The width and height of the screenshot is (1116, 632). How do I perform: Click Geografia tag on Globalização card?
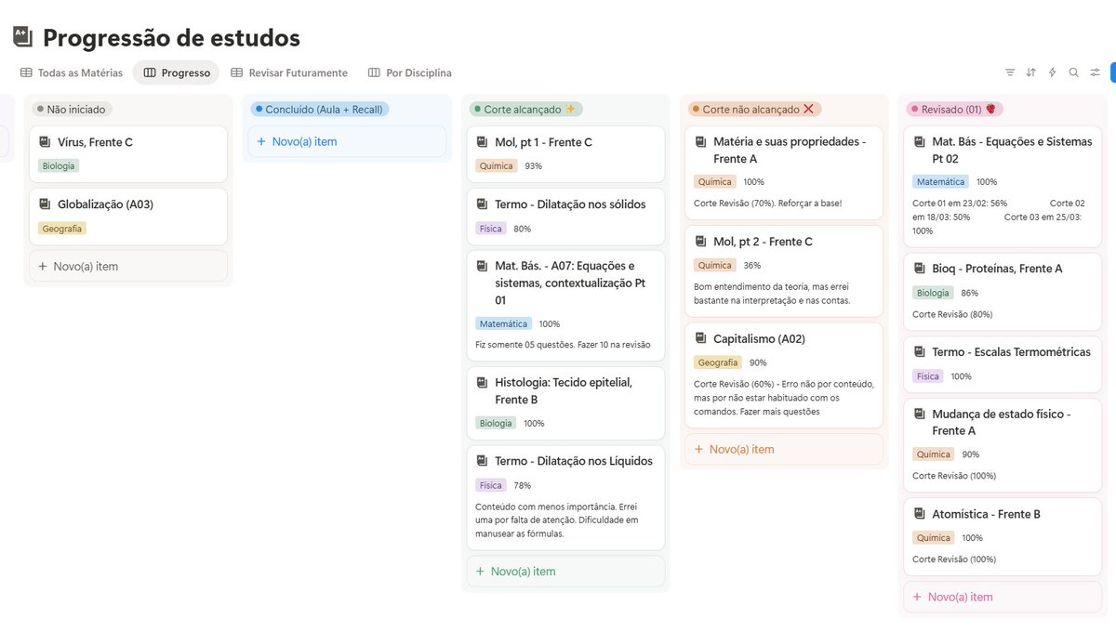pos(62,228)
